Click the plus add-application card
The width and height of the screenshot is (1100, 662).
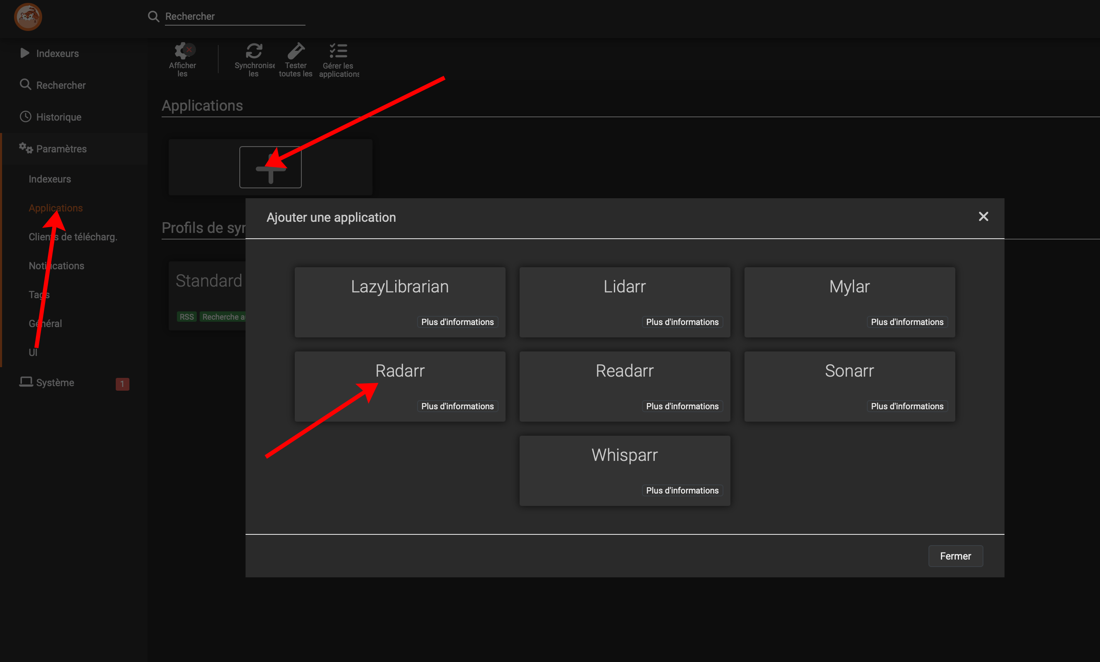[270, 167]
